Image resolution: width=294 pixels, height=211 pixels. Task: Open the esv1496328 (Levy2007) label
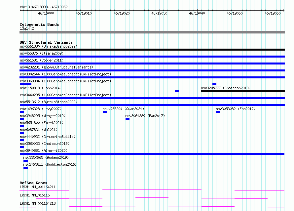click(x=41, y=109)
